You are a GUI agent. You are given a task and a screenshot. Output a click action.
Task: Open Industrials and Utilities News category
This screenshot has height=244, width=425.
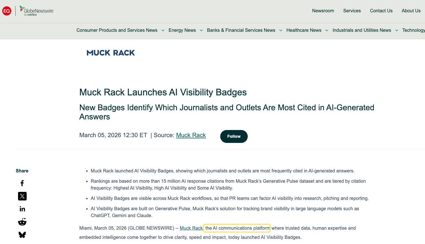pos(362,30)
